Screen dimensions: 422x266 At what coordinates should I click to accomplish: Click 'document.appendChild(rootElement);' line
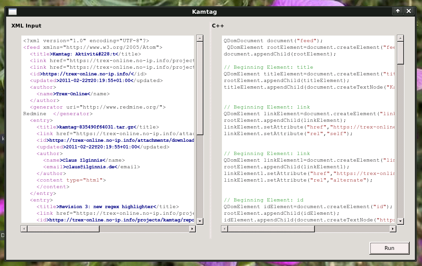click(280, 54)
